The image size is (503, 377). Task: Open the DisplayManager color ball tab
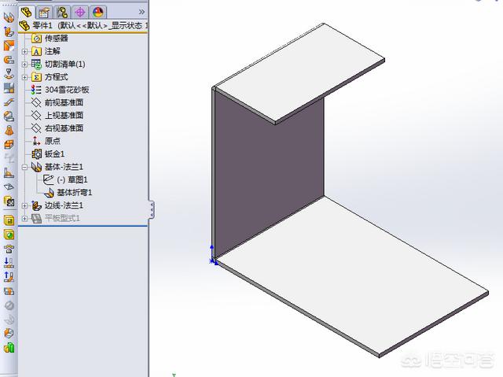pos(97,12)
